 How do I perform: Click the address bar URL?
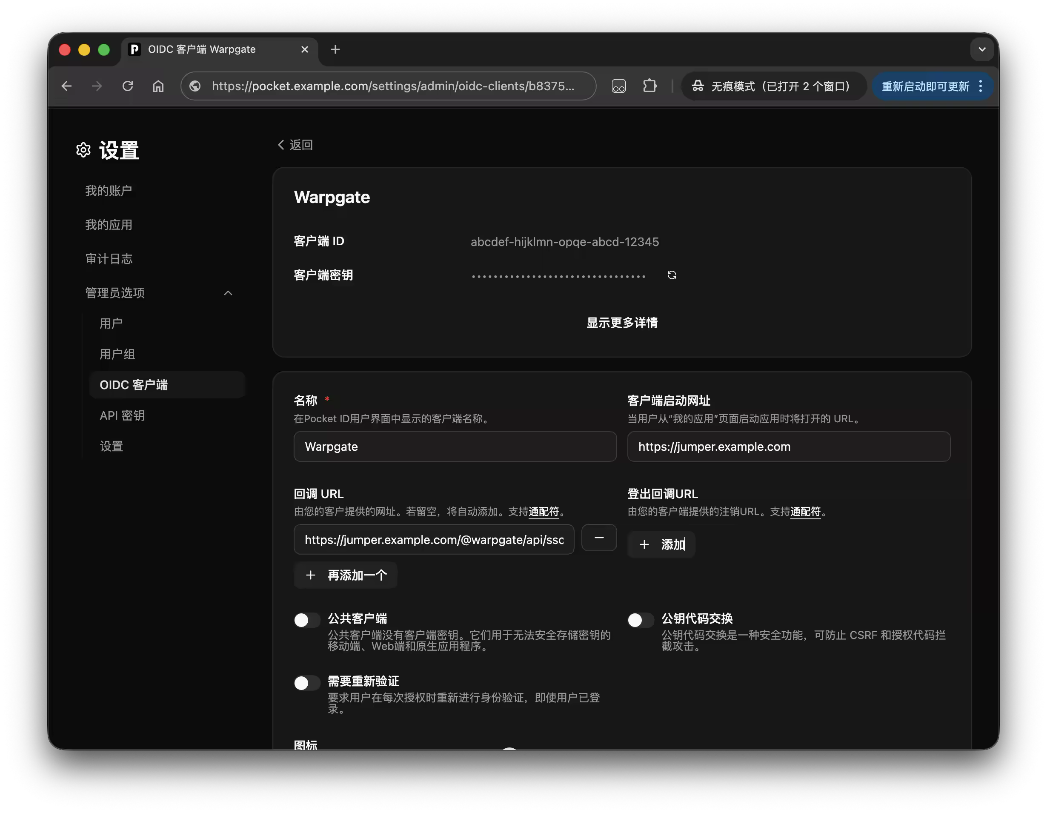click(393, 86)
